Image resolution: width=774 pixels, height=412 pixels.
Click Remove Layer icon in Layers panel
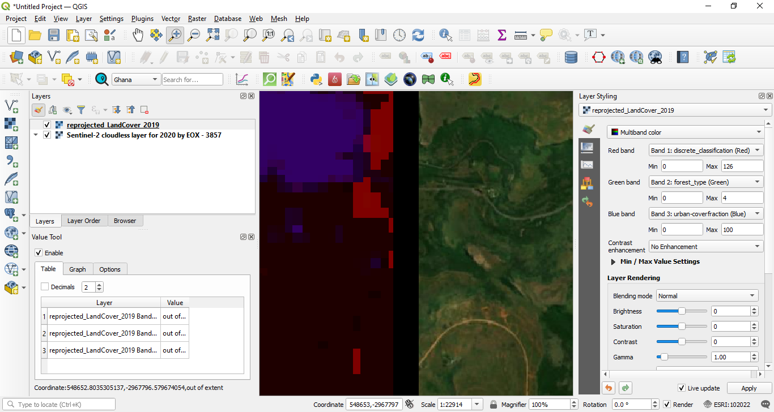(x=144, y=110)
